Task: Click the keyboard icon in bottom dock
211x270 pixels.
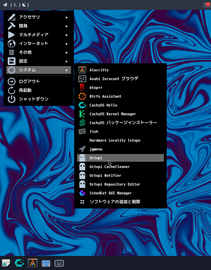Action: point(59,263)
